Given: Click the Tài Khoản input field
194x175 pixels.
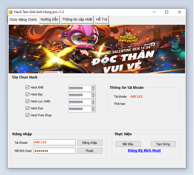Looking at the screenshot, I should coord(55,142).
